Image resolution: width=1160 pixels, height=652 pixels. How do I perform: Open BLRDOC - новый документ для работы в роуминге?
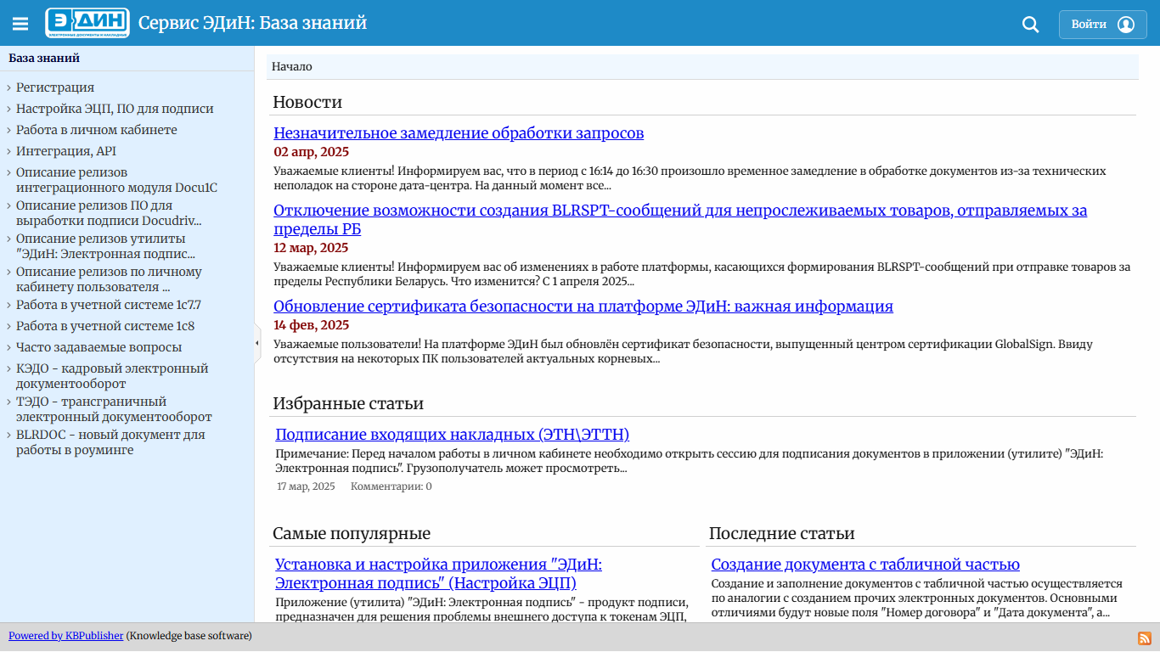(x=110, y=442)
